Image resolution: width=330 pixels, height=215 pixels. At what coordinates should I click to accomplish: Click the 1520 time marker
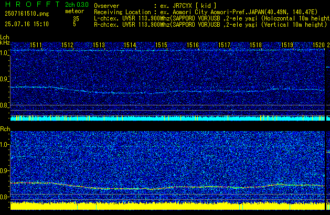pos(318,45)
